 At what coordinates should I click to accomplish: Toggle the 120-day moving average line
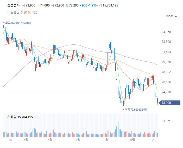tap(35, 12)
